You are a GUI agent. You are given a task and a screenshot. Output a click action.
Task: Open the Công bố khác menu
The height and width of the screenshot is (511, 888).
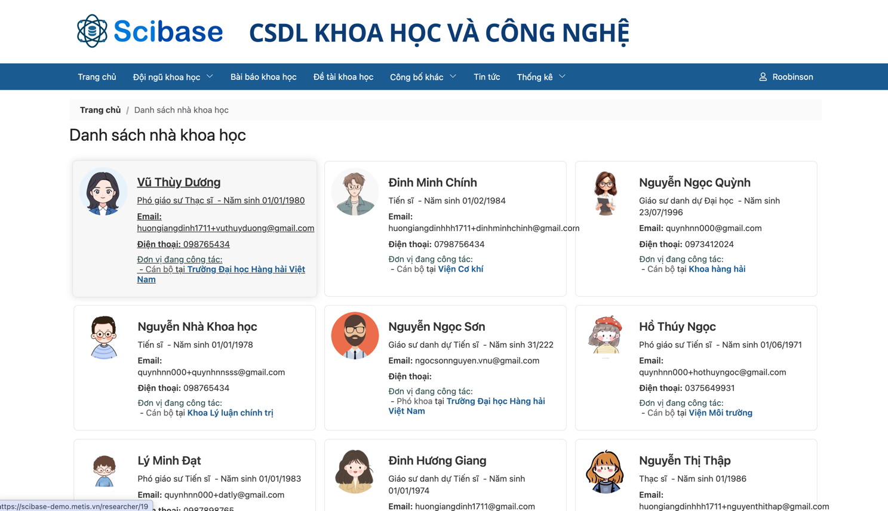[x=417, y=77]
